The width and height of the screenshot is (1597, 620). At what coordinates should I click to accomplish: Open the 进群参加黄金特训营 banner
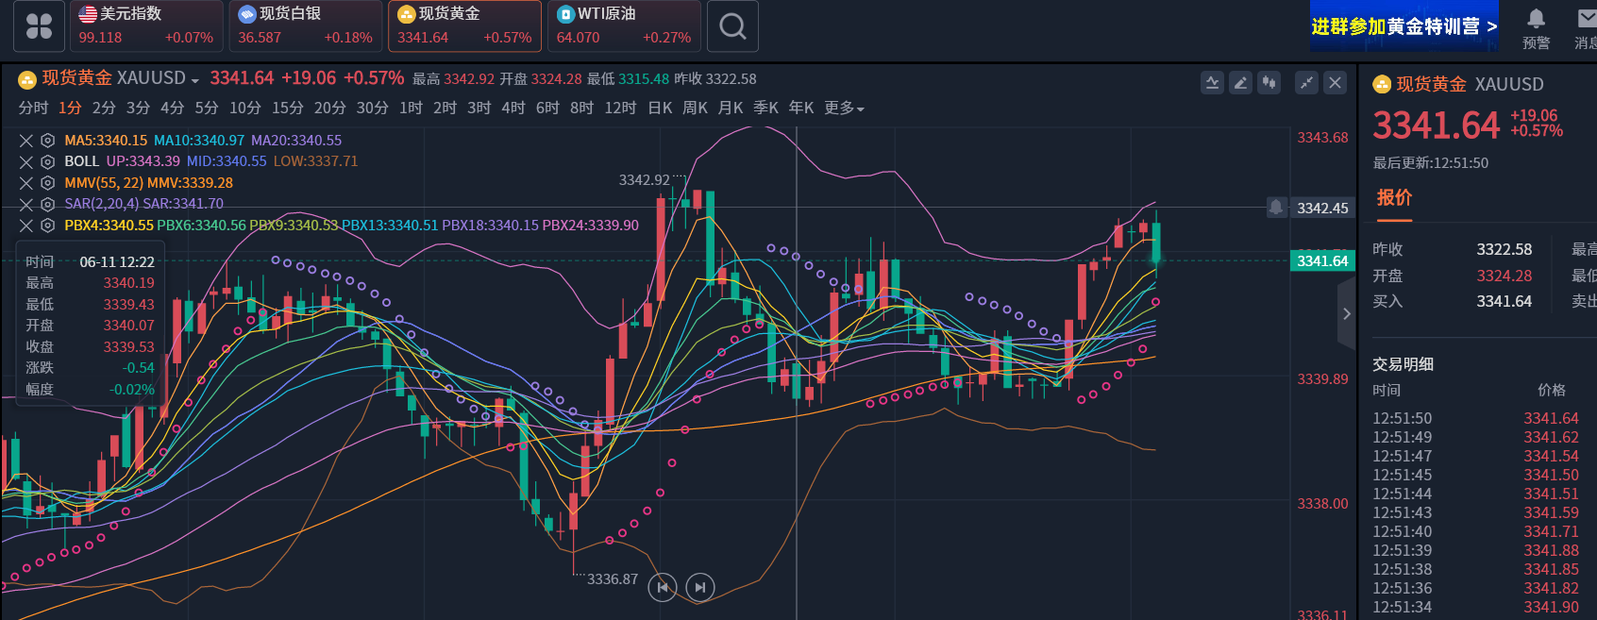coord(1404,26)
